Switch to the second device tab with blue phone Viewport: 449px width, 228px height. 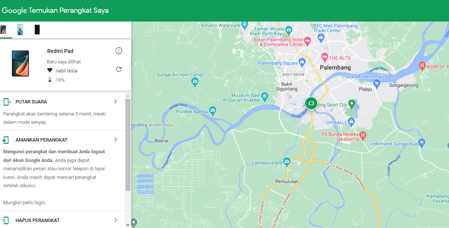pos(20,29)
